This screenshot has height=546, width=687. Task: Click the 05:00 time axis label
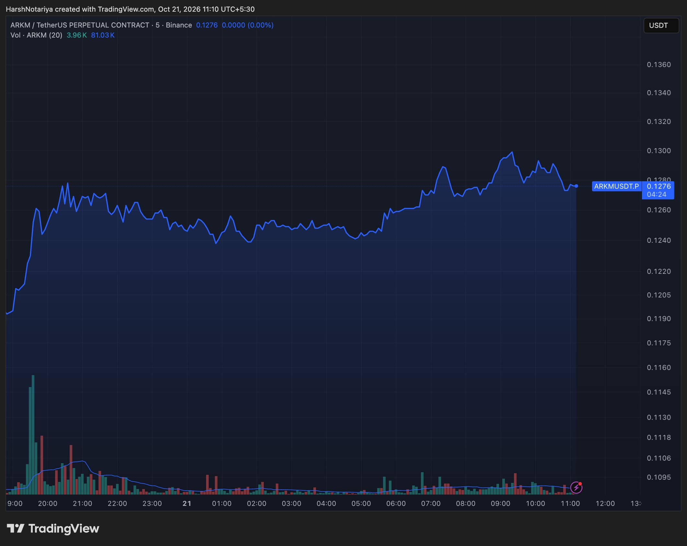tap(361, 504)
